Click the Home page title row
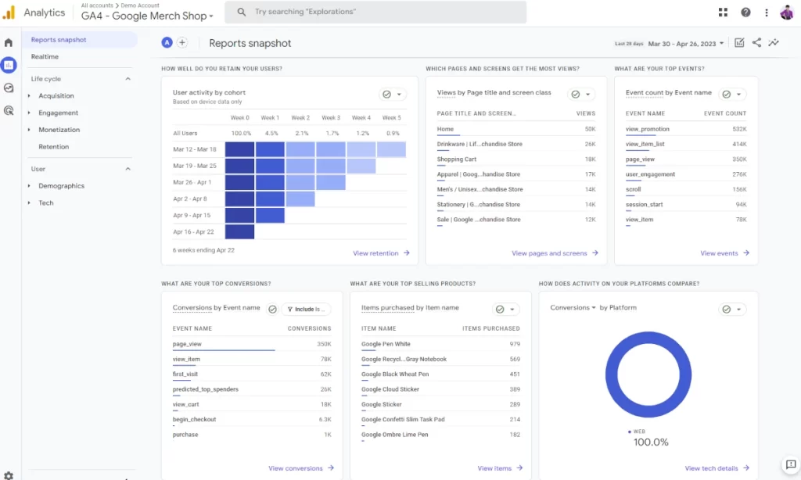 [516, 129]
